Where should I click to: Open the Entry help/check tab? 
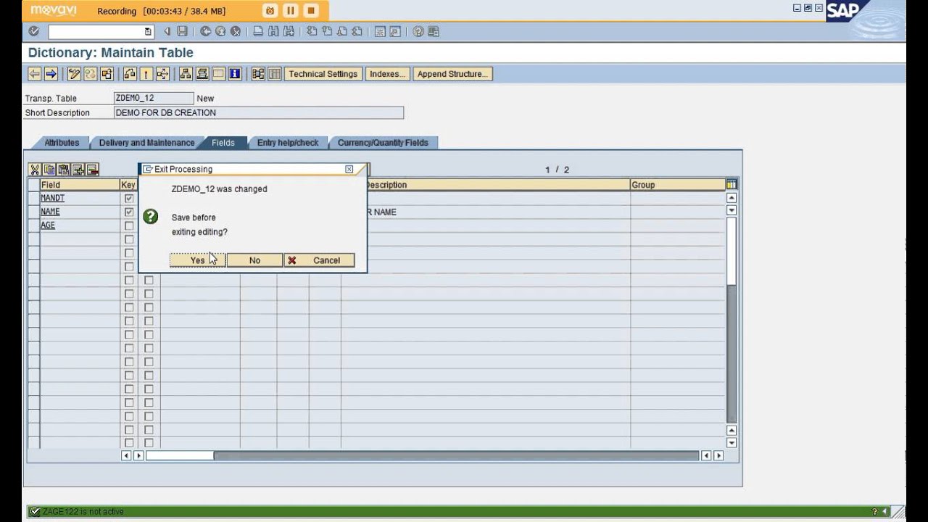288,143
